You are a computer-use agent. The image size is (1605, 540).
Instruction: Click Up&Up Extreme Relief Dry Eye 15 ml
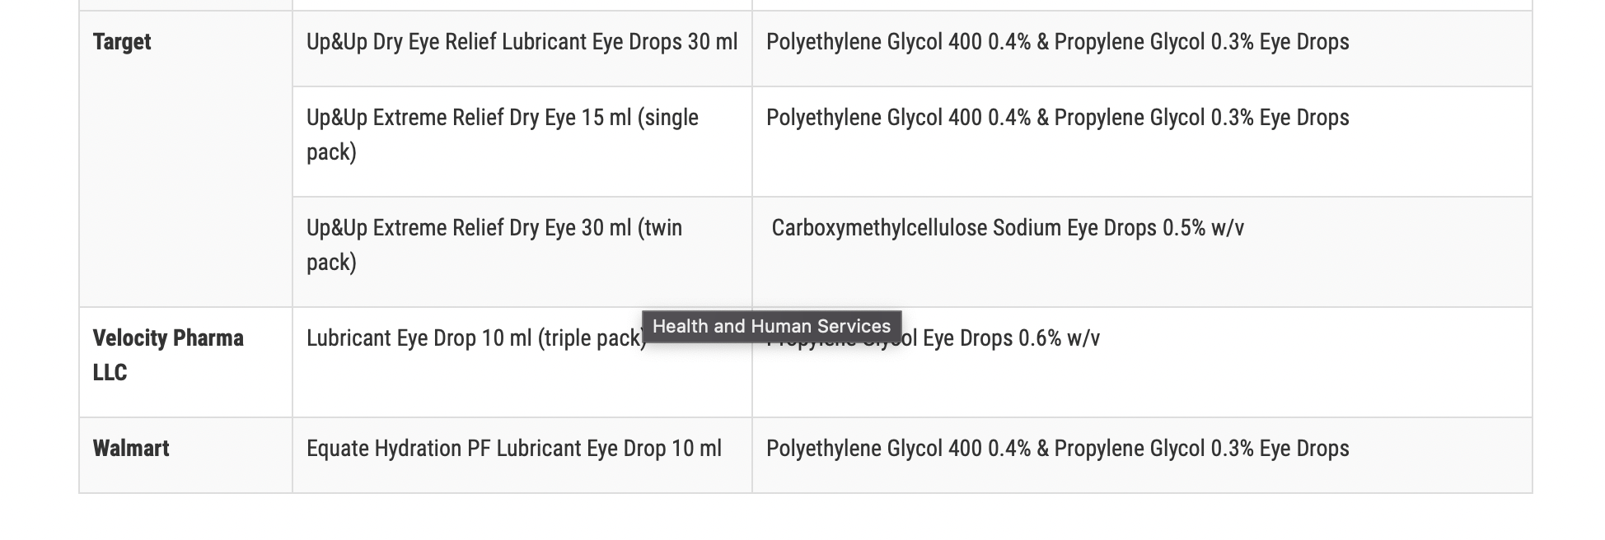[x=502, y=118]
